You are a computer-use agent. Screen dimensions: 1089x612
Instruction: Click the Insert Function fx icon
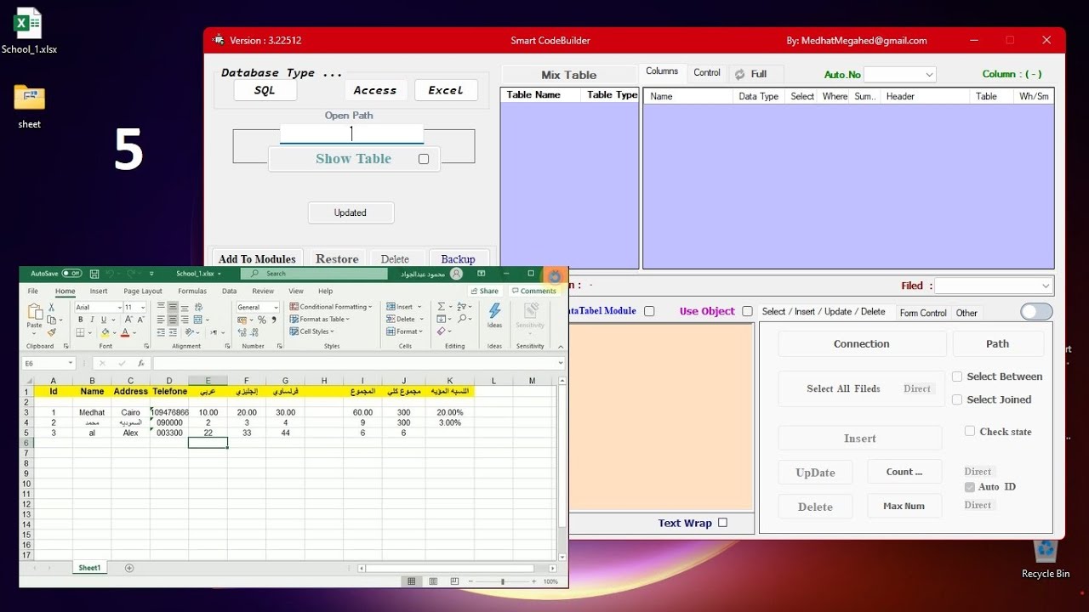pos(141,363)
